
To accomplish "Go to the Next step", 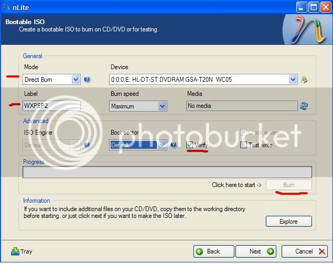I will pos(255,251).
